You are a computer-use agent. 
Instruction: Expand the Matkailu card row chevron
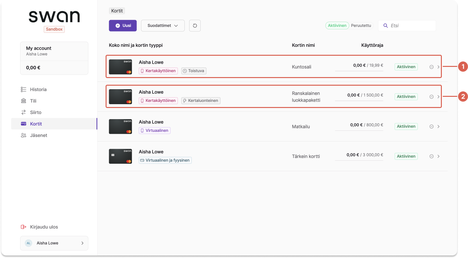click(x=438, y=126)
